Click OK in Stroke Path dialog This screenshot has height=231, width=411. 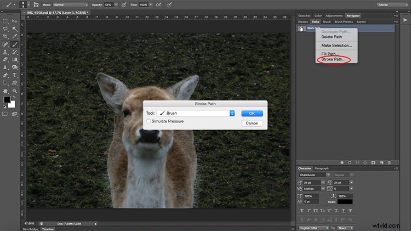[252, 114]
